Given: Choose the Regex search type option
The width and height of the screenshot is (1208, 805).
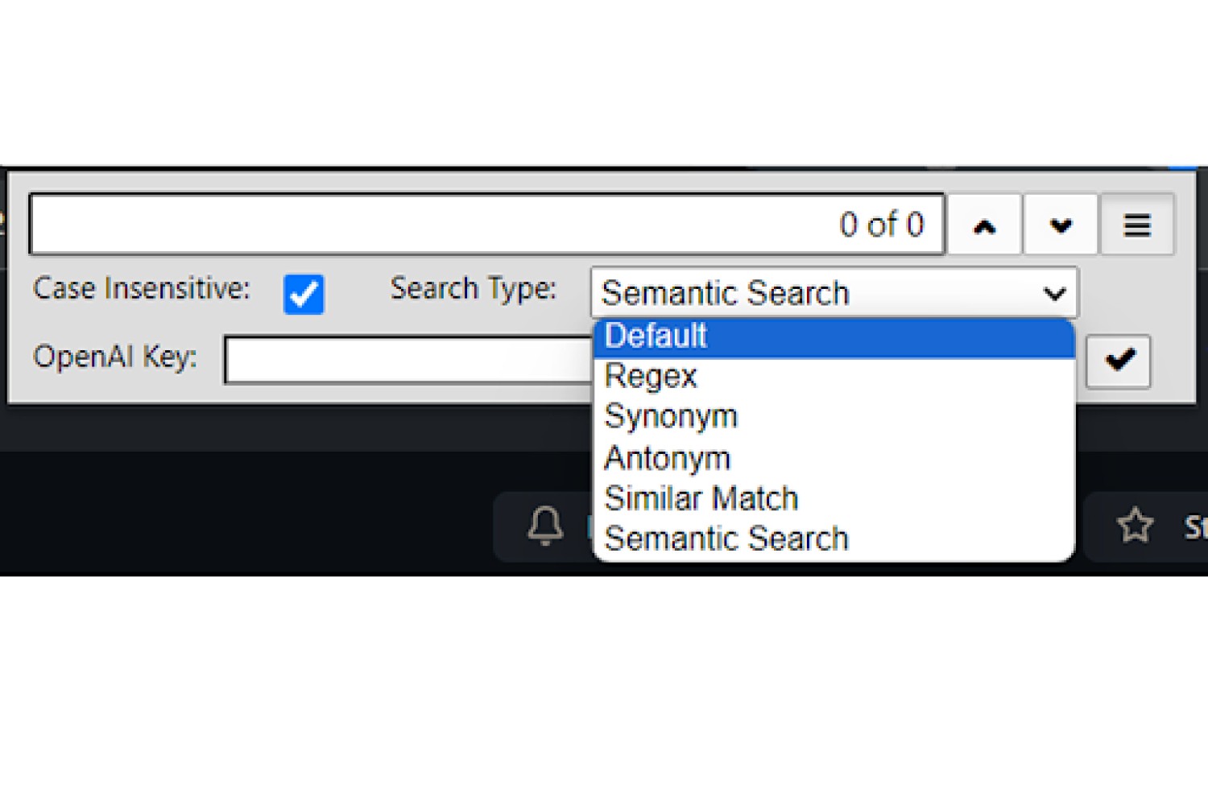Looking at the screenshot, I should (x=834, y=377).
